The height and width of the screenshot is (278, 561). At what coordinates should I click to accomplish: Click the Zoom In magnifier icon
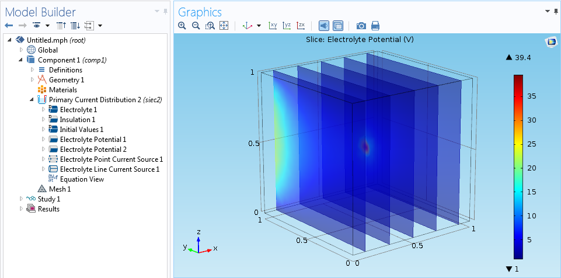(182, 26)
